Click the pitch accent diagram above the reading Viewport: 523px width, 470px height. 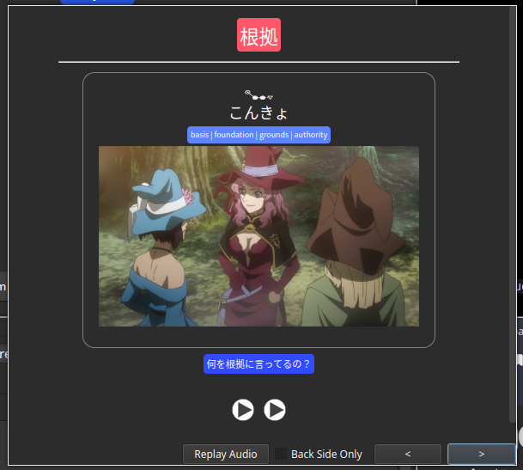(258, 95)
